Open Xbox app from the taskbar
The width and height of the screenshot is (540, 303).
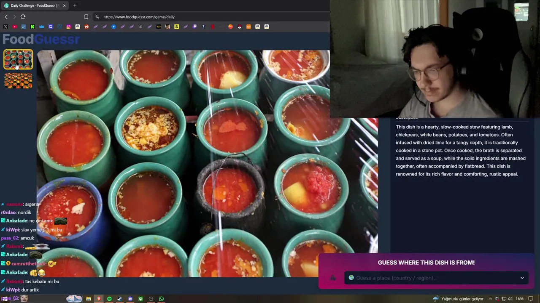tap(140, 299)
